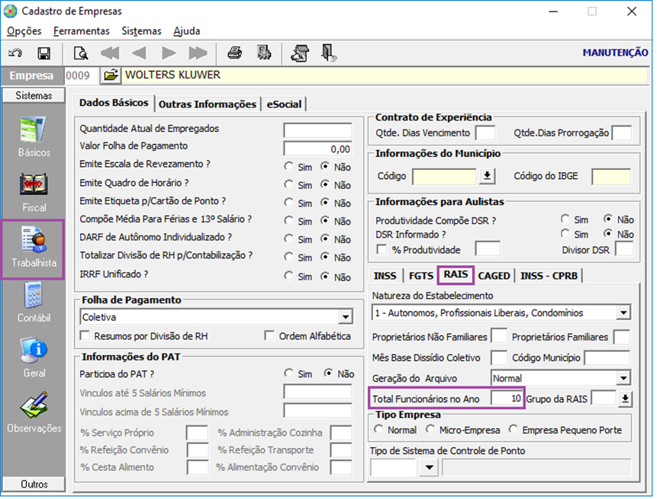Open Natureza do Estabelecimento dropdown

pos(623,312)
